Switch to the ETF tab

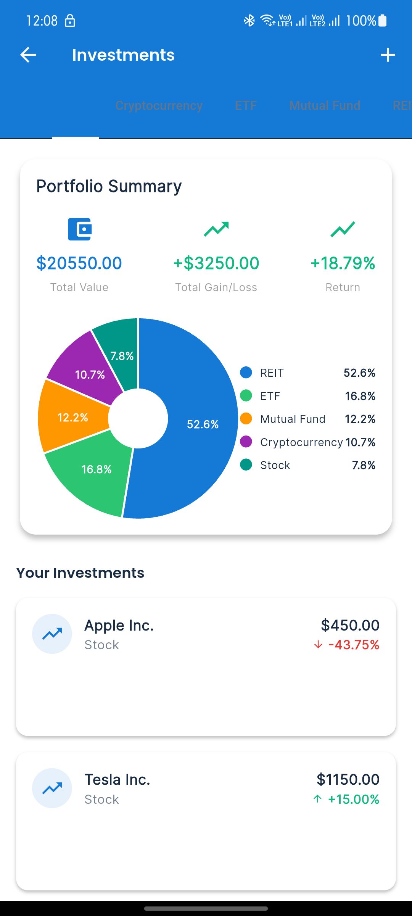click(x=246, y=106)
